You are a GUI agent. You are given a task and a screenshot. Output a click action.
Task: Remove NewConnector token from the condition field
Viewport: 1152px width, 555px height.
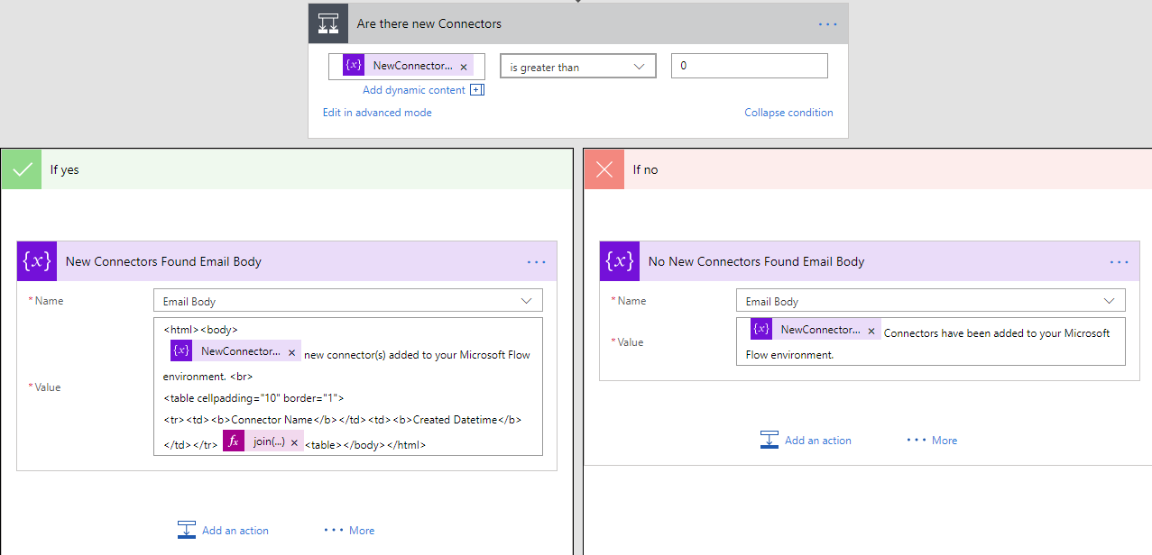[464, 67]
